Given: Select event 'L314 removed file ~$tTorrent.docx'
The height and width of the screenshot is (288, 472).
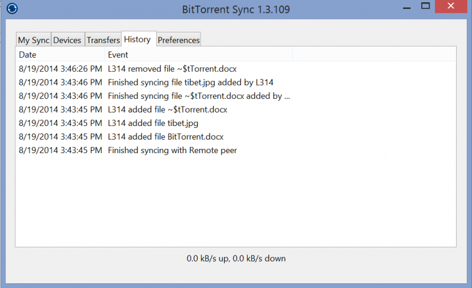Looking at the screenshot, I should tap(172, 69).
